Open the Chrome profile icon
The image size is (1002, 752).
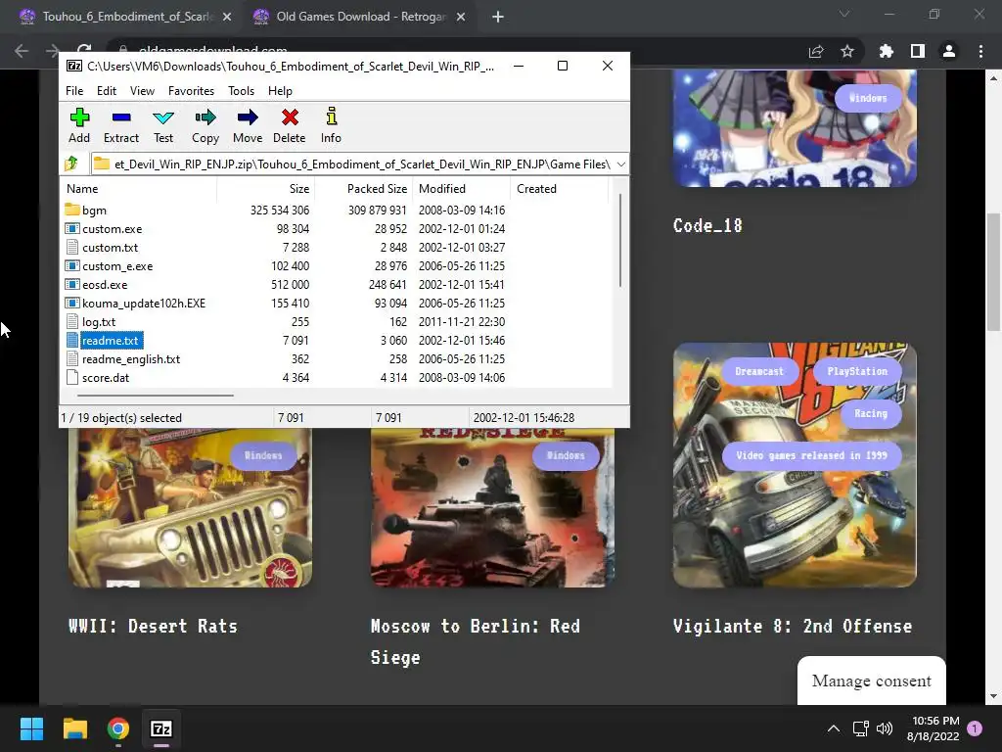[949, 51]
